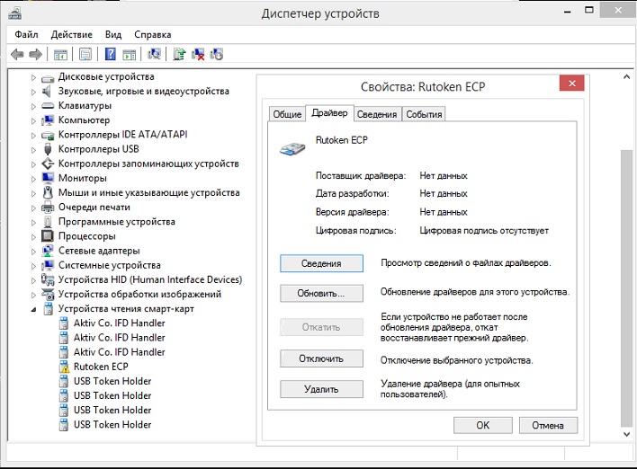The width and height of the screenshot is (637, 469).
Task: Select Rutoken ECP device with warning icon
Action: coord(100,367)
